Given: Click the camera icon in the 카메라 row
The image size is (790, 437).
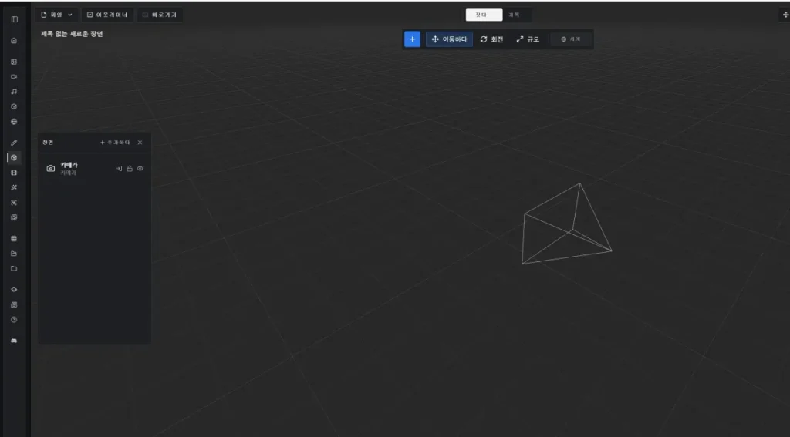Looking at the screenshot, I should pyautogui.click(x=50, y=169).
